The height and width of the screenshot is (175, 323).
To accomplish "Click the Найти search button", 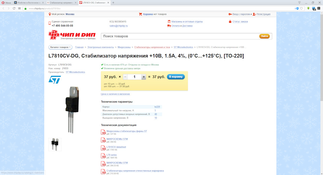I will tap(264, 36).
